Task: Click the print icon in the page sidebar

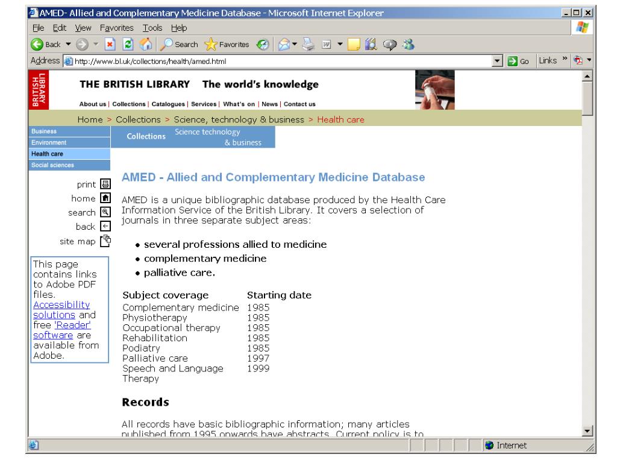Action: (x=105, y=184)
